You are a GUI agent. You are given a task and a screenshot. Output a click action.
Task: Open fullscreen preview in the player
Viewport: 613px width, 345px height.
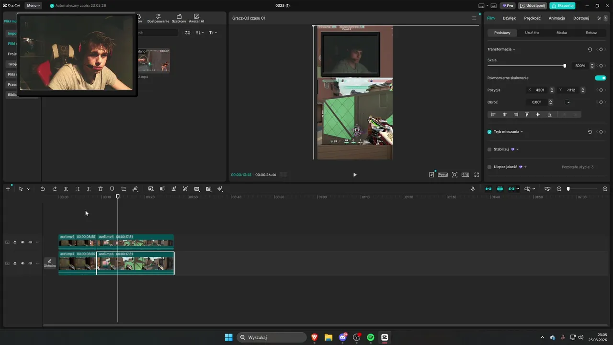477,175
